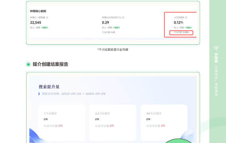Viewport: 226px width, 143px height.
Task: Click the 0% value in 30天回搜率 card
Action: tap(148, 119)
